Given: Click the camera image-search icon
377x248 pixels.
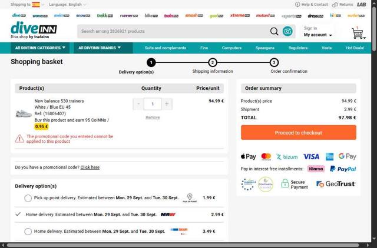Looking at the screenshot, I should (287, 31).
